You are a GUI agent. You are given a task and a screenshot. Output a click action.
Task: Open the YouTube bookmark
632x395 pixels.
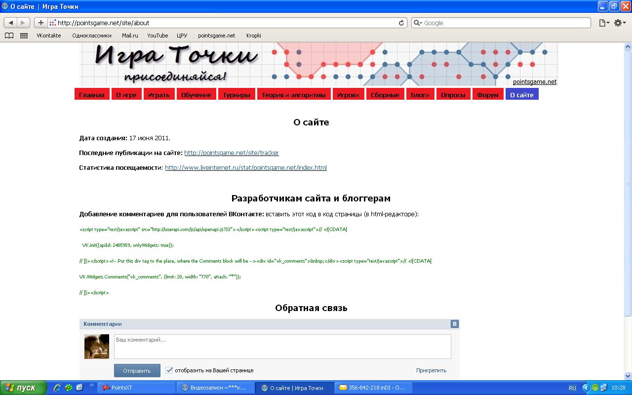158,36
